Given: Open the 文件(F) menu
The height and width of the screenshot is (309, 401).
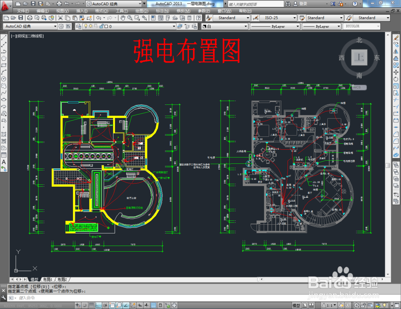Looking at the screenshot, I should pos(23,11).
